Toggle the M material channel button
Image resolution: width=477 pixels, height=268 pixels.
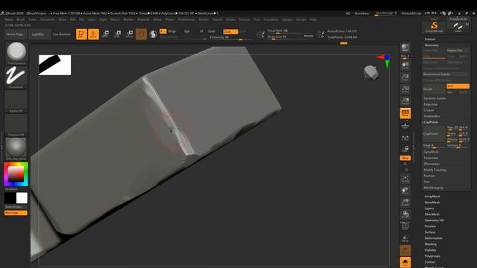(201, 31)
